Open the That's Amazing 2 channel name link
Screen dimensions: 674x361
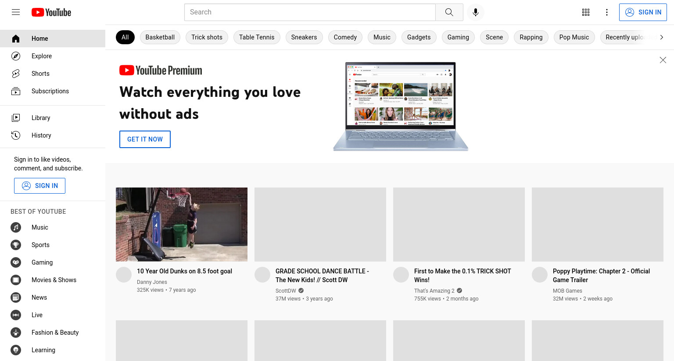[434, 291]
